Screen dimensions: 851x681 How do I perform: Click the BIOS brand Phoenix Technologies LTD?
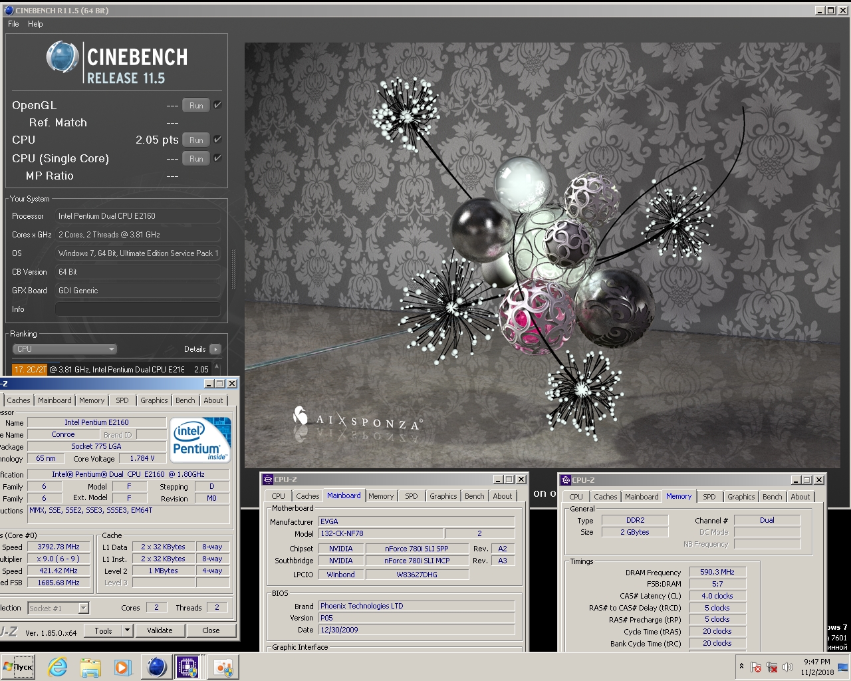coord(416,606)
